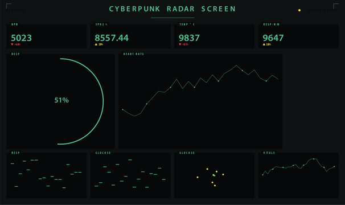
Task: Click the circular RESP gauge arc
Action: click(x=104, y=101)
